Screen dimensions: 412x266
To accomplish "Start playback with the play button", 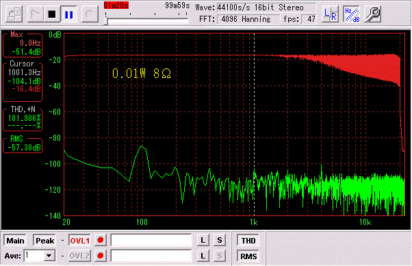I will [x=35, y=14].
